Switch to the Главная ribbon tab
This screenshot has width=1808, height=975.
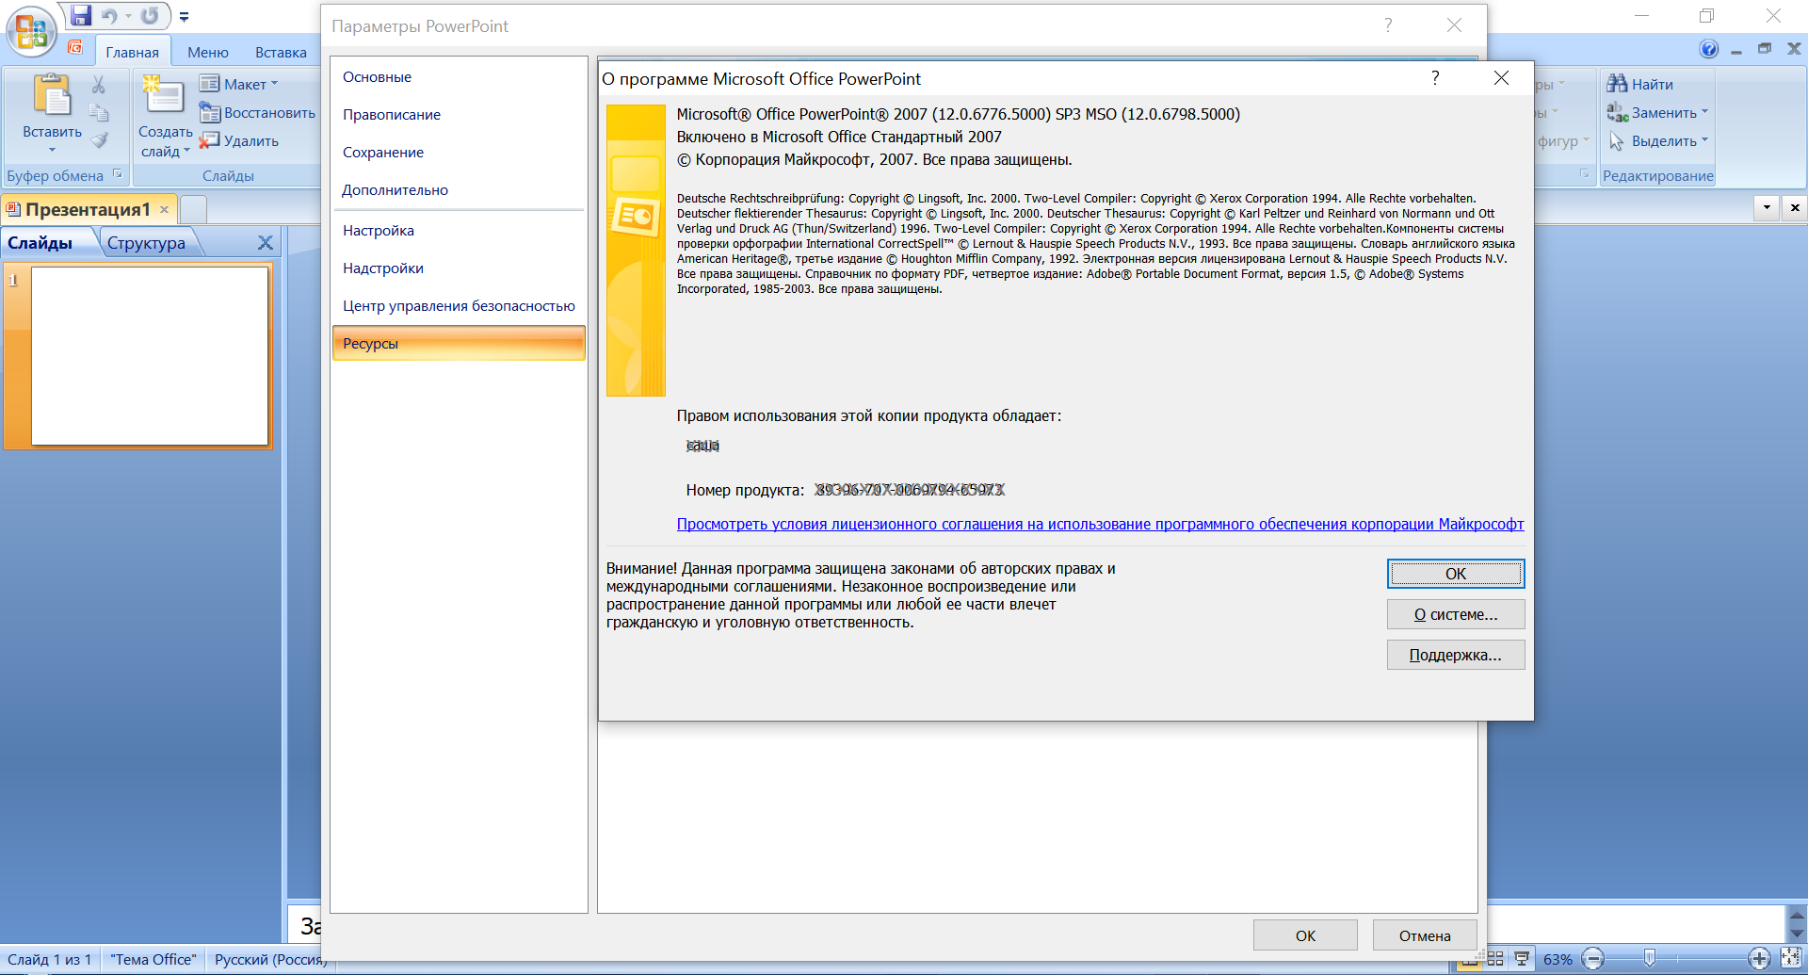coord(132,52)
